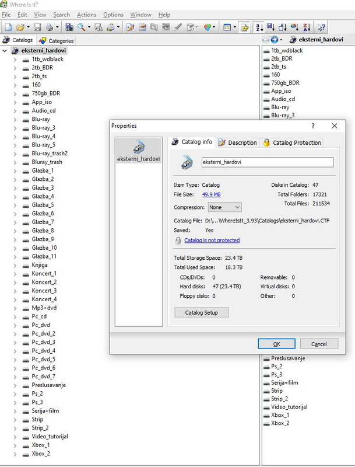Click the navigate forward blue arrow
Image resolution: width=355 pixels, height=467 pixels.
click(x=275, y=40)
